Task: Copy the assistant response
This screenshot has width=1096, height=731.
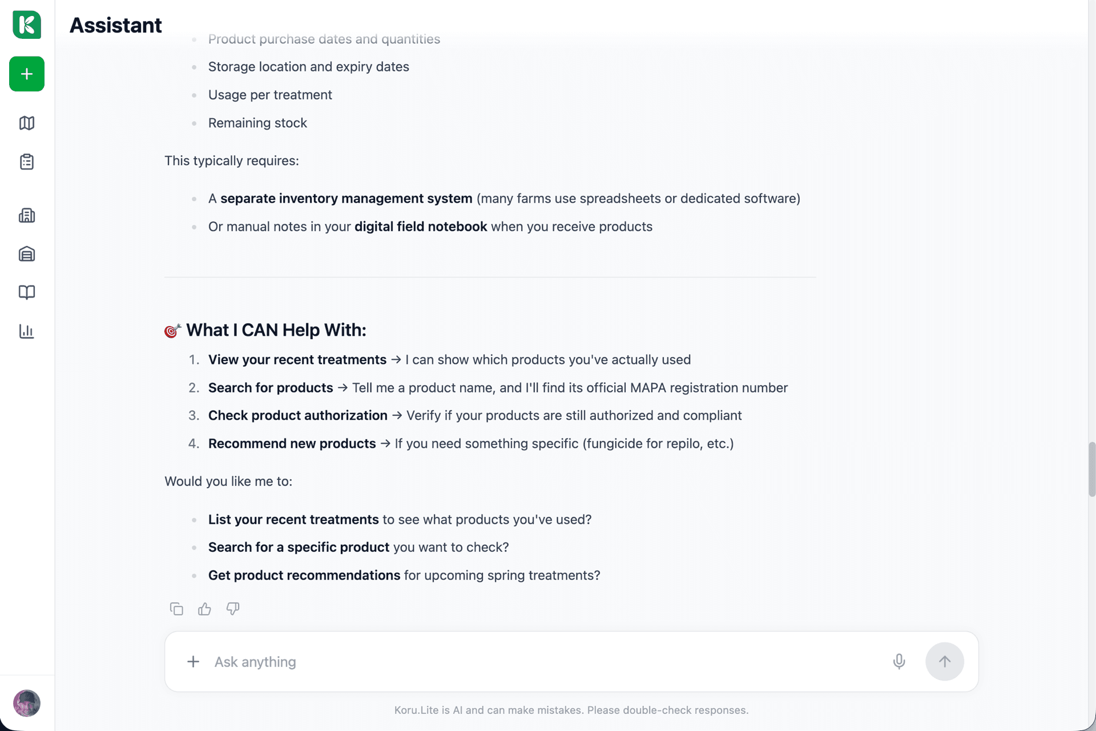Action: click(x=176, y=609)
